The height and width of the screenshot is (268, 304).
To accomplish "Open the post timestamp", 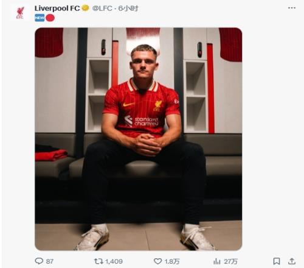I will (x=128, y=9).
